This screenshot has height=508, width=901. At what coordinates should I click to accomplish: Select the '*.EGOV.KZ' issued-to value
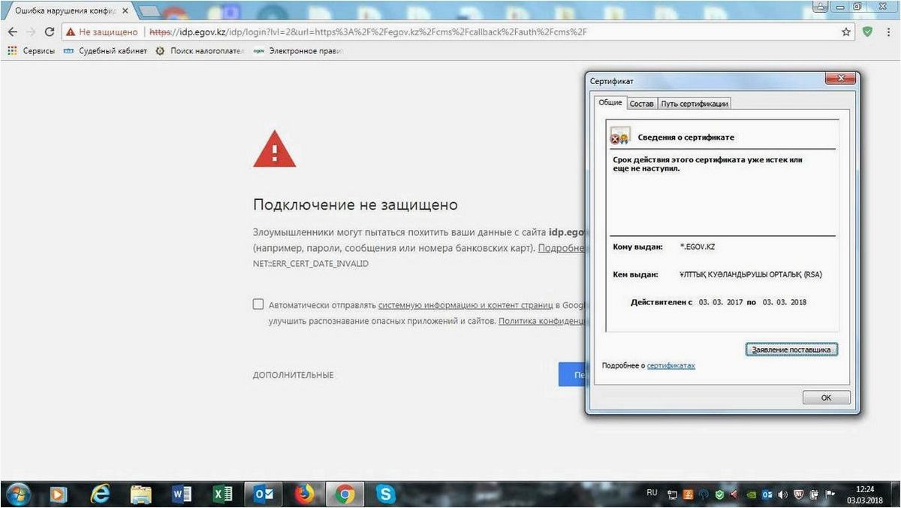click(x=696, y=246)
